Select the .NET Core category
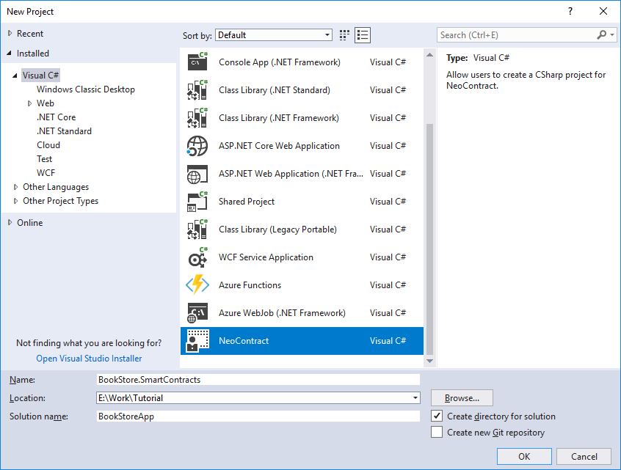The height and width of the screenshot is (470, 621). (57, 117)
